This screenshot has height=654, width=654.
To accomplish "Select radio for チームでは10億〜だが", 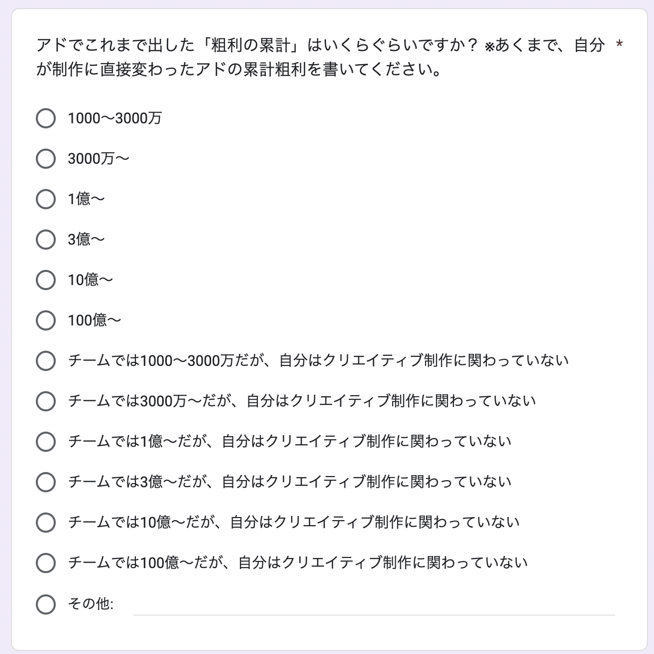I will click(45, 523).
